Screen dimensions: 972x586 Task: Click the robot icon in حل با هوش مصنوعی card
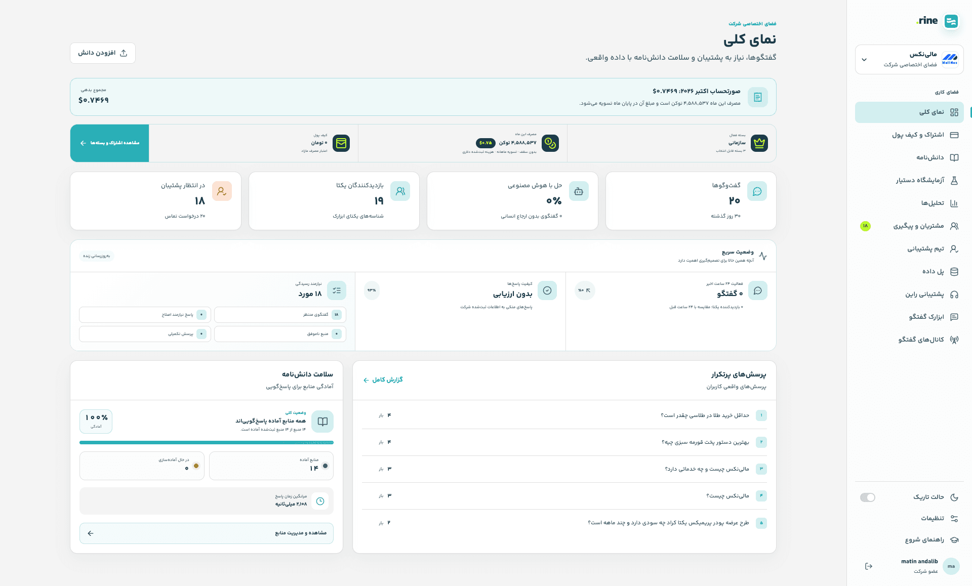(578, 191)
